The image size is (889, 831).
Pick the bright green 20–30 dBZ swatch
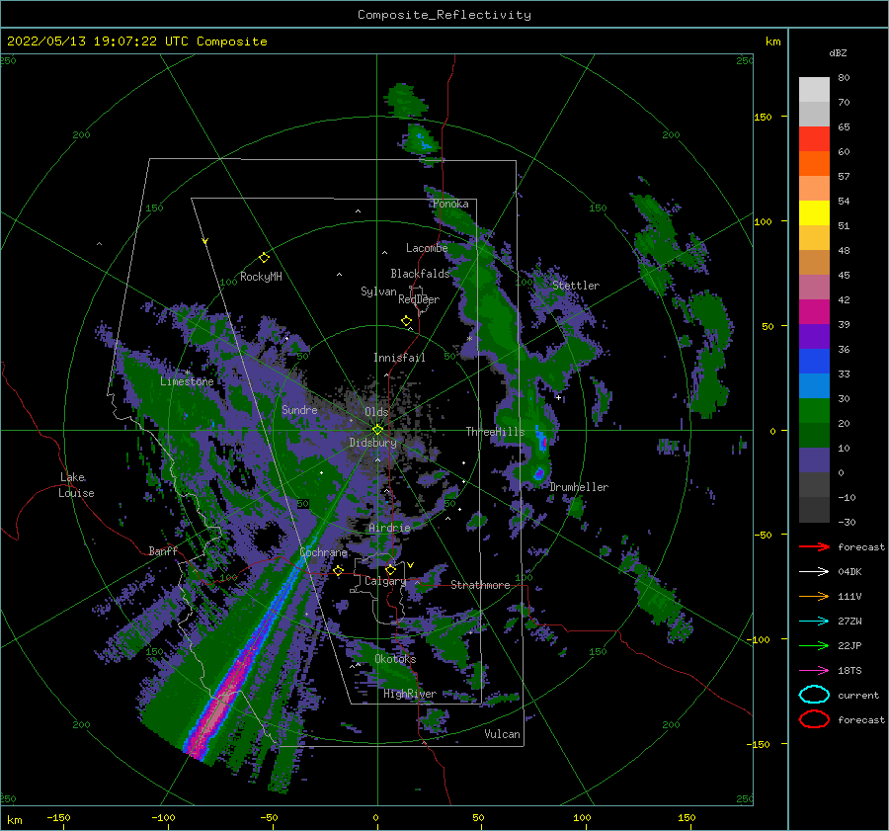point(814,411)
